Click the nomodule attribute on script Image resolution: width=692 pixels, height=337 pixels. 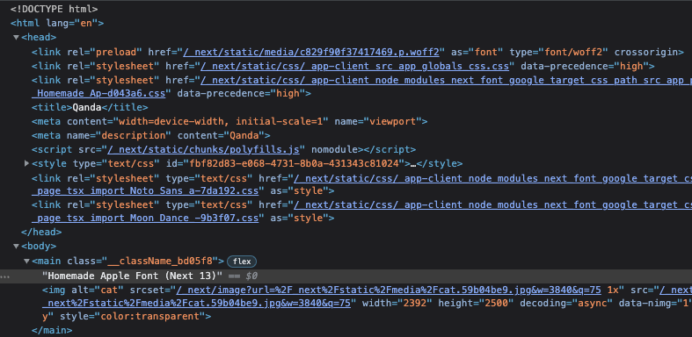pos(334,150)
